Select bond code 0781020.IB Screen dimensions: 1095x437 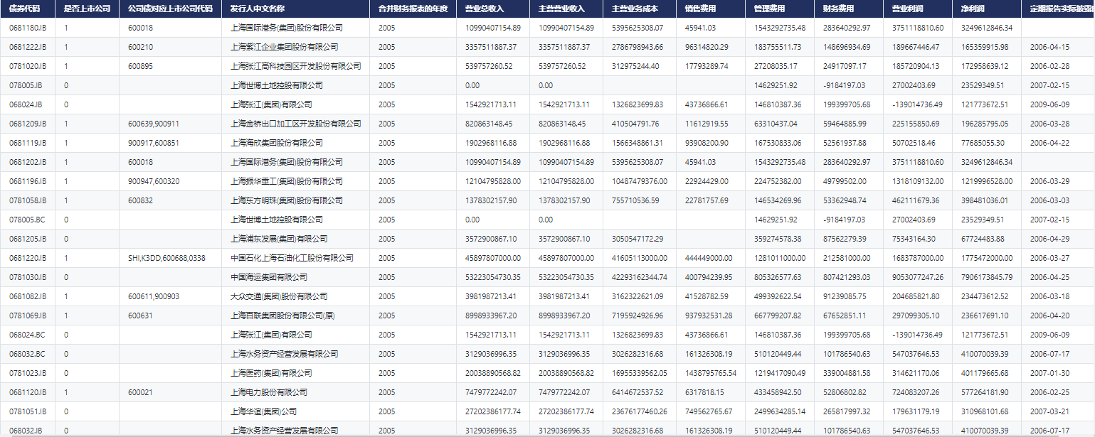[28, 66]
